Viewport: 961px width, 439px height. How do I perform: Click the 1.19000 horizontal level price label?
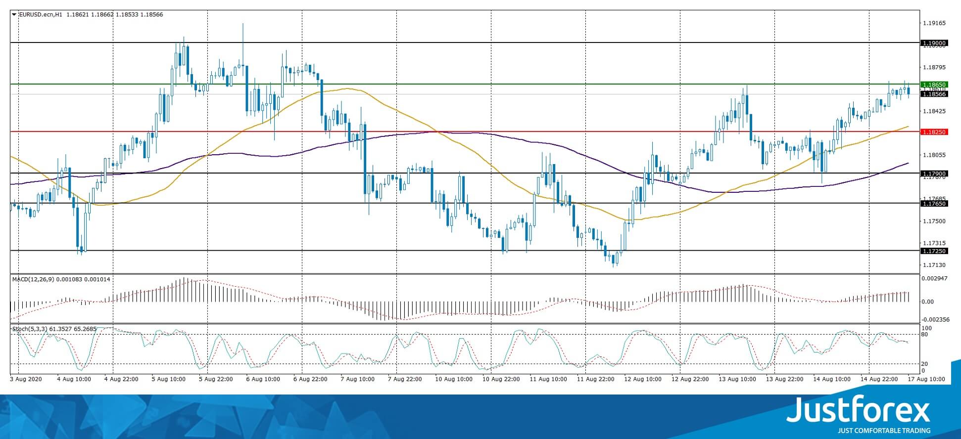coord(934,44)
